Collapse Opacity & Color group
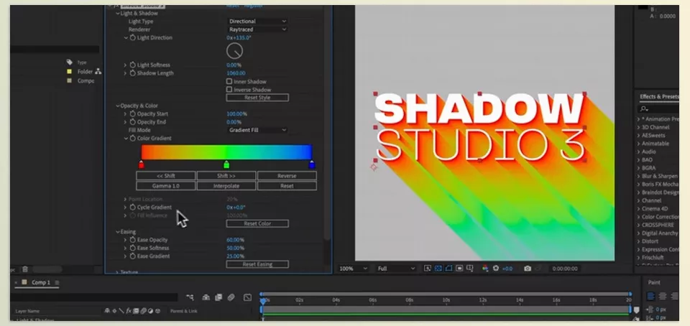The height and width of the screenshot is (326, 690). (118, 106)
